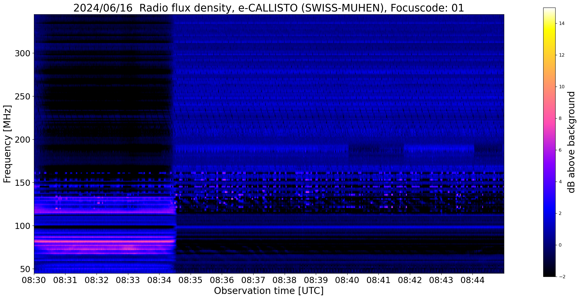Click the 08:38 time tick label
Viewport: 580px width, 299px height.
[x=285, y=280]
